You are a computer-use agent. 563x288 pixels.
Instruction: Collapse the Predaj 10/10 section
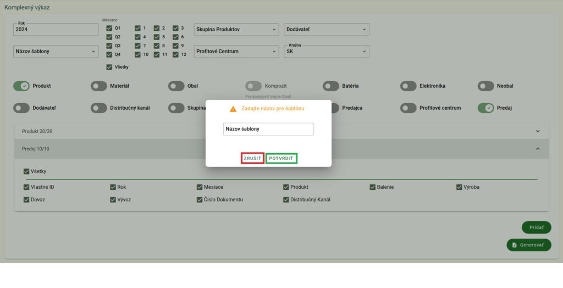[537, 149]
